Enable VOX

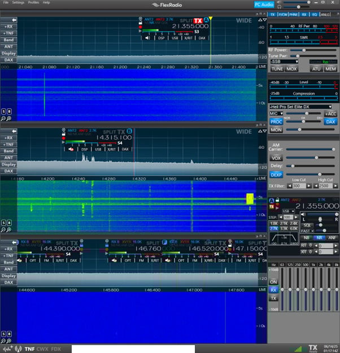tap(276, 158)
